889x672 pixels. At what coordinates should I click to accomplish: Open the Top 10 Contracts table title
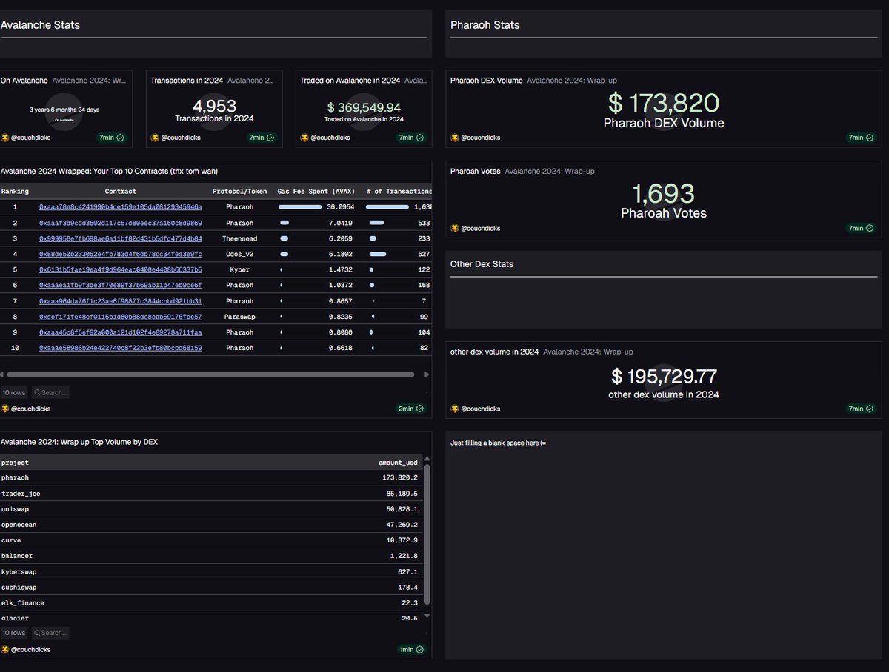(109, 171)
